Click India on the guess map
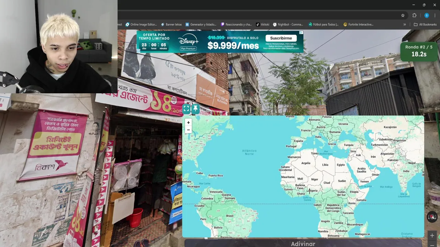 tap(406, 171)
